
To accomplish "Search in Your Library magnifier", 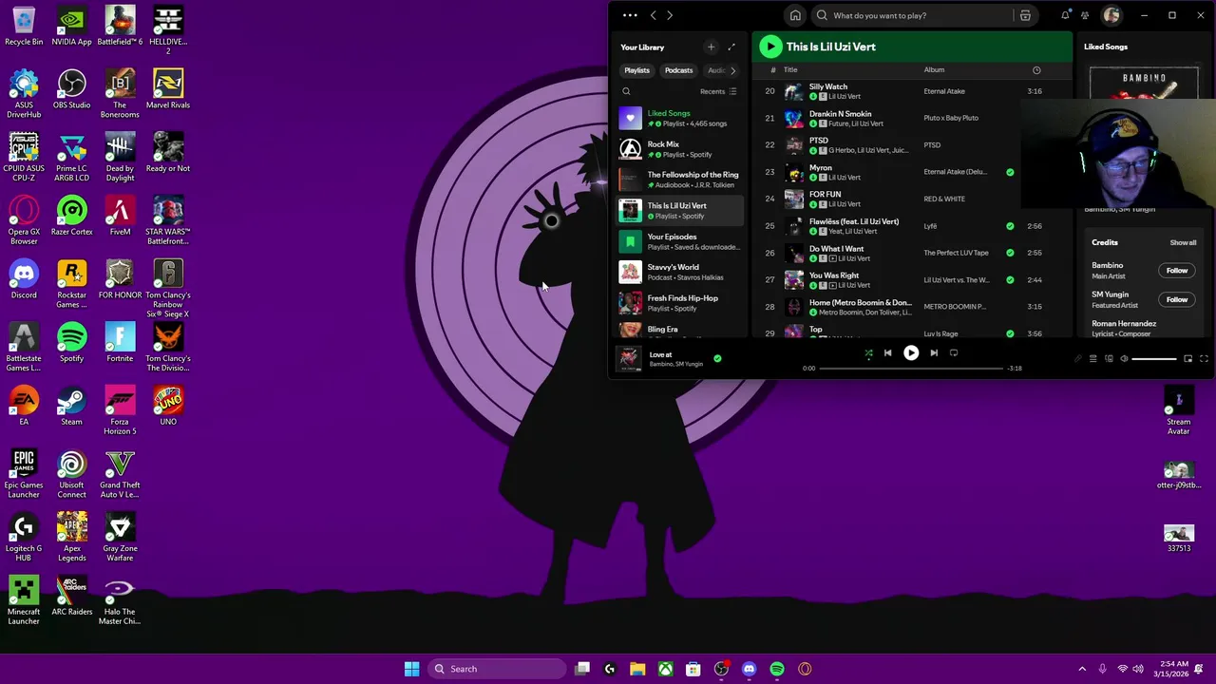I will pyautogui.click(x=626, y=91).
